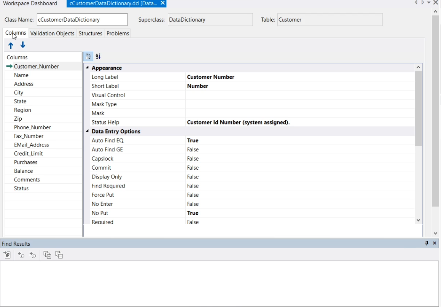Click the move column down arrow
This screenshot has height=307, width=441.
(23, 45)
